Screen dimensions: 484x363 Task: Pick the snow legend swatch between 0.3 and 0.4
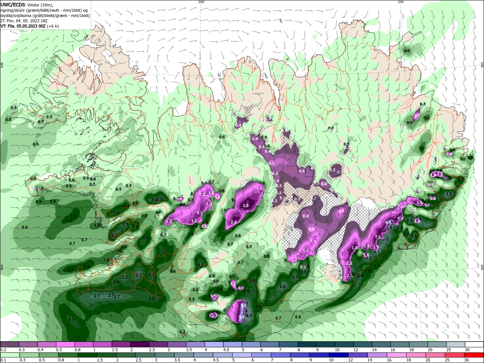(28, 344)
